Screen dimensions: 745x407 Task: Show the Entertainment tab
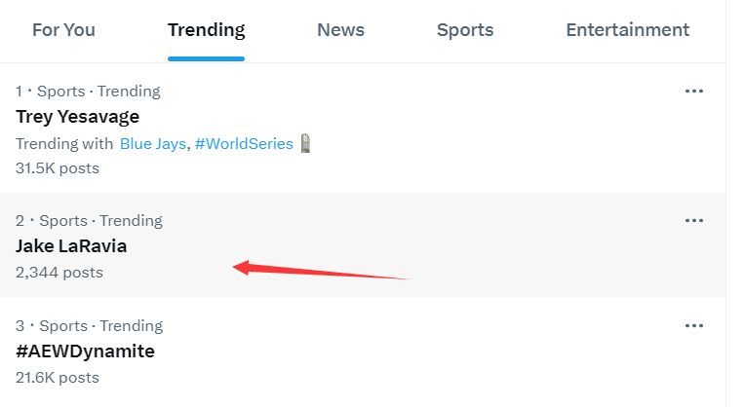click(x=627, y=30)
